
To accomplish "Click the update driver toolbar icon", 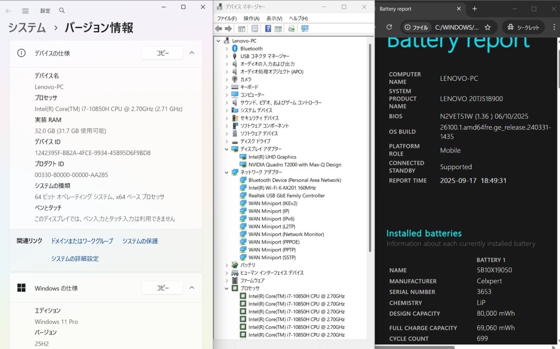I will 291,29.
